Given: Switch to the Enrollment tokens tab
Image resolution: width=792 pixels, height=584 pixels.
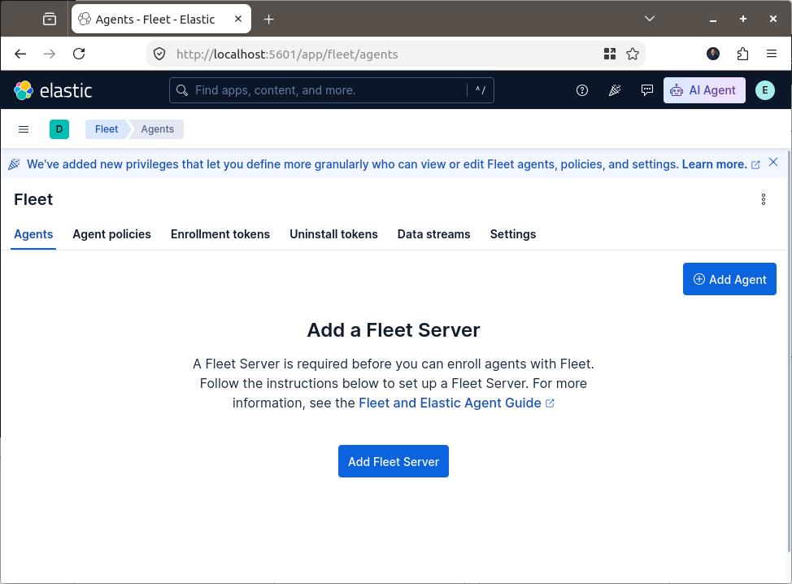Looking at the screenshot, I should (220, 234).
